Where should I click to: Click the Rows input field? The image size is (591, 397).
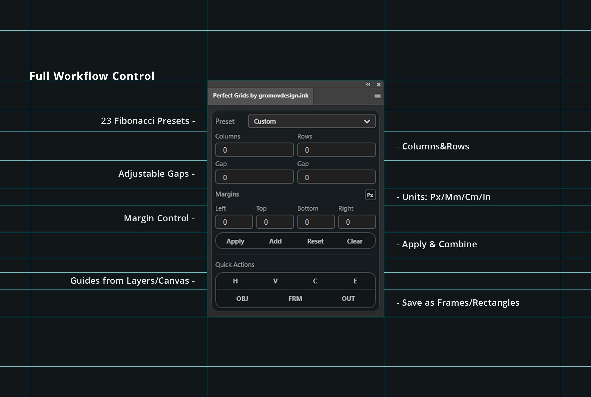(336, 150)
